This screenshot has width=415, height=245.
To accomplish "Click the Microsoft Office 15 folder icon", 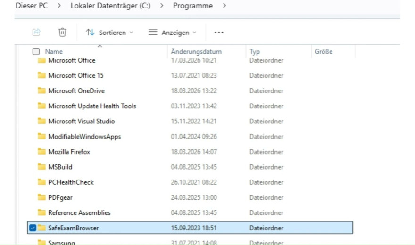I will (x=41, y=75).
